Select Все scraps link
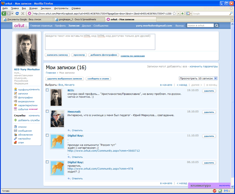This screenshot has height=194, width=235. 61,85
